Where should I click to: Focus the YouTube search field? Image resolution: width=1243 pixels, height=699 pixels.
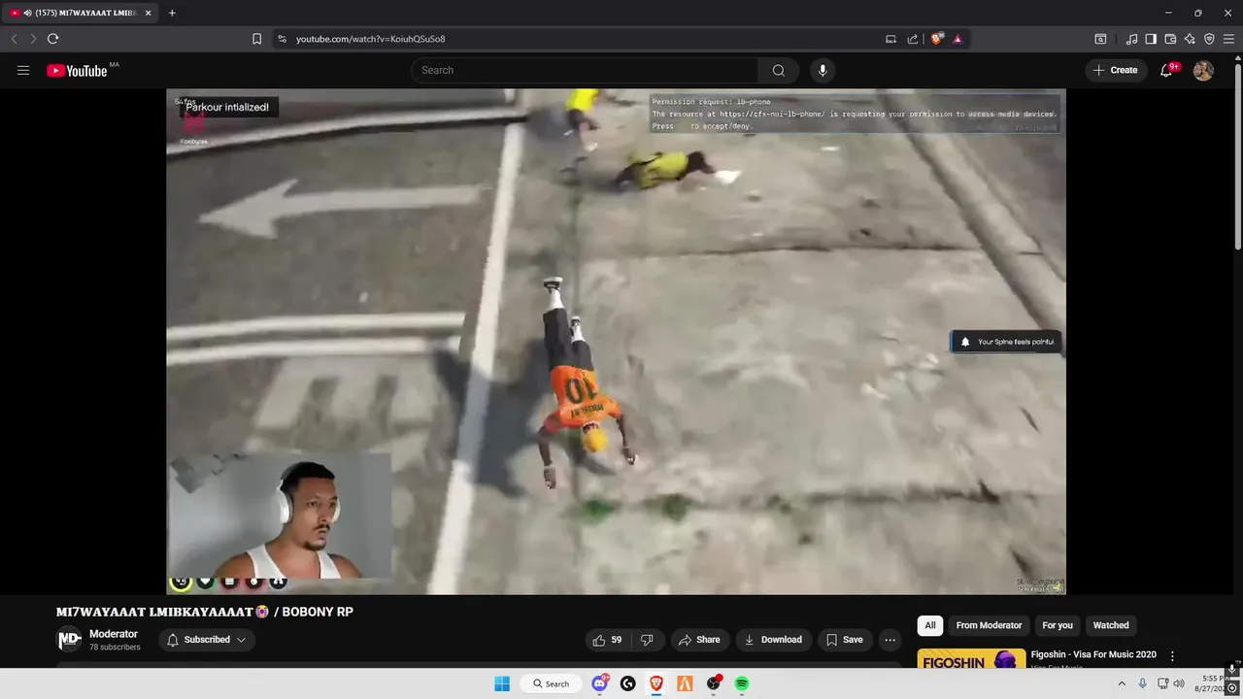click(x=585, y=70)
